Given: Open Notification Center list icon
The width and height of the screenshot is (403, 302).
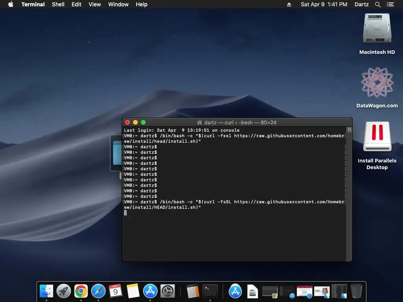Looking at the screenshot, I should [390, 4].
